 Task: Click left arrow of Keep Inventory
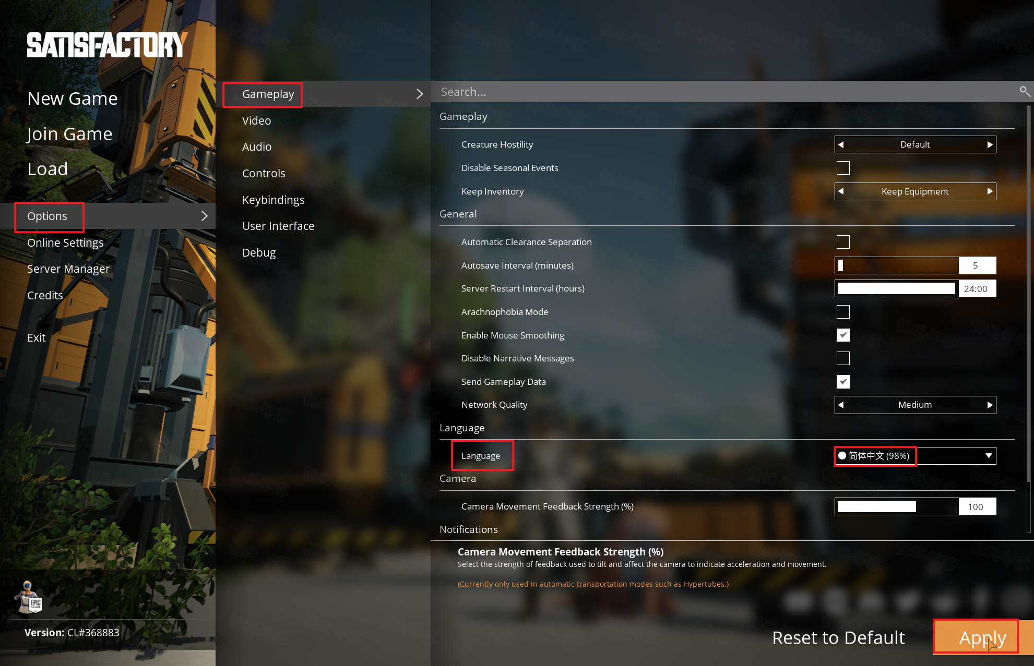tap(841, 191)
